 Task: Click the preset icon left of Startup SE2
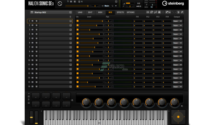32,12
